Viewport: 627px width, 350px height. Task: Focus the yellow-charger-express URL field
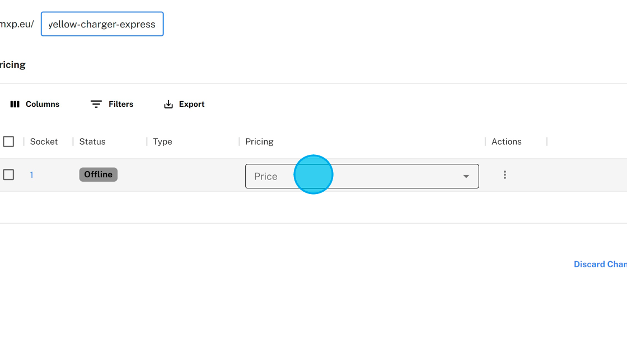point(102,25)
